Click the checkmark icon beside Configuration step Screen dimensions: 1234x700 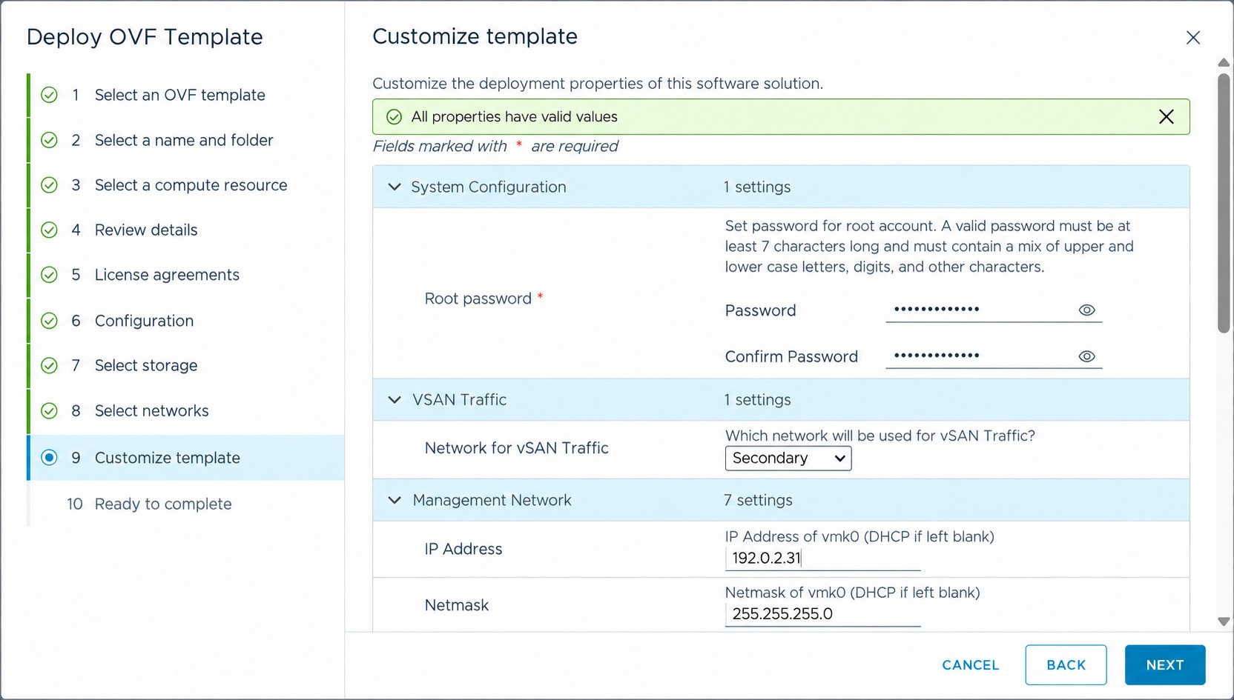[49, 321]
